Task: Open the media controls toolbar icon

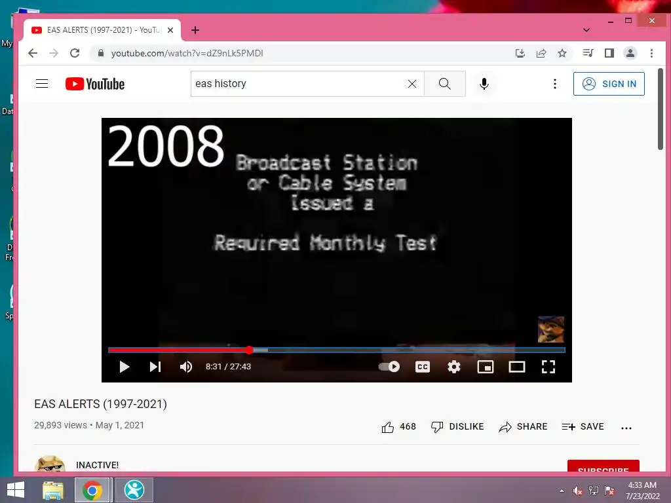Action: pyautogui.click(x=588, y=53)
